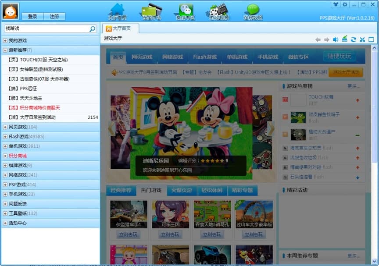This screenshot has width=379, height=266.
Task: Open settings gear in title bar
Action: [345, 4]
